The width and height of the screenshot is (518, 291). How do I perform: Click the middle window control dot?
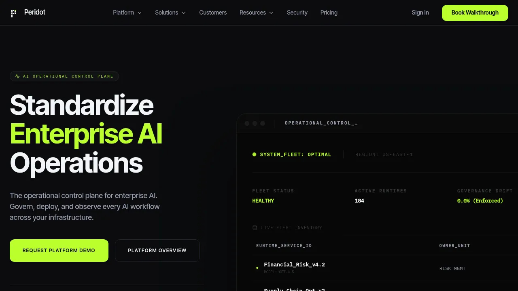pyautogui.click(x=255, y=123)
